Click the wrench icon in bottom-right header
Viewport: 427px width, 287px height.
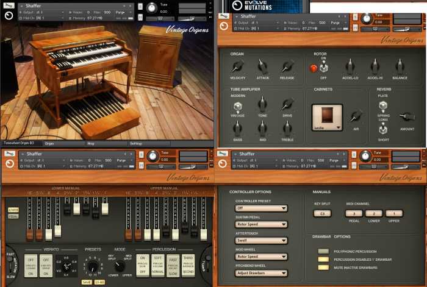223,154
